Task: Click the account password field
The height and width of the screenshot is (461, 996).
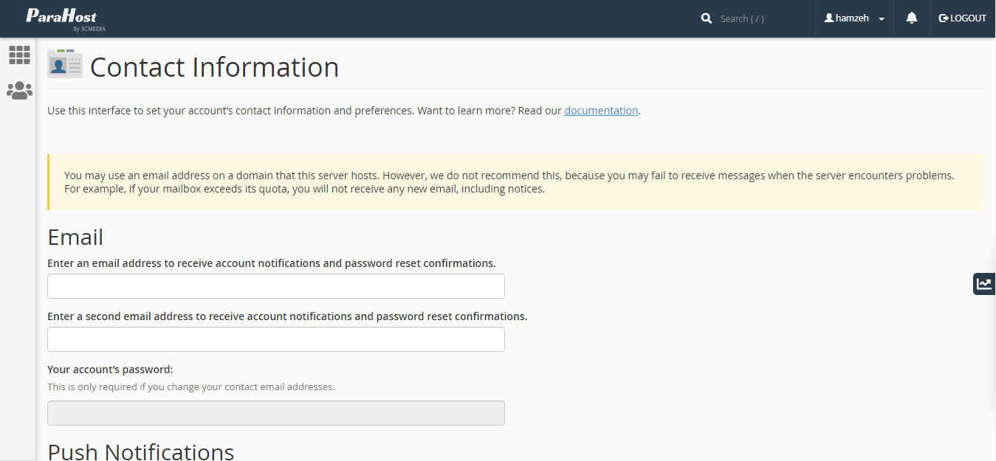Action: tap(275, 413)
